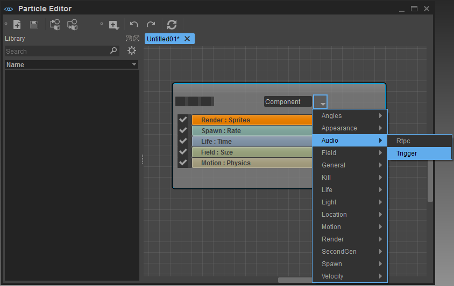Open the Name column sort dropdown
The width and height of the screenshot is (454, 286).
coord(134,64)
